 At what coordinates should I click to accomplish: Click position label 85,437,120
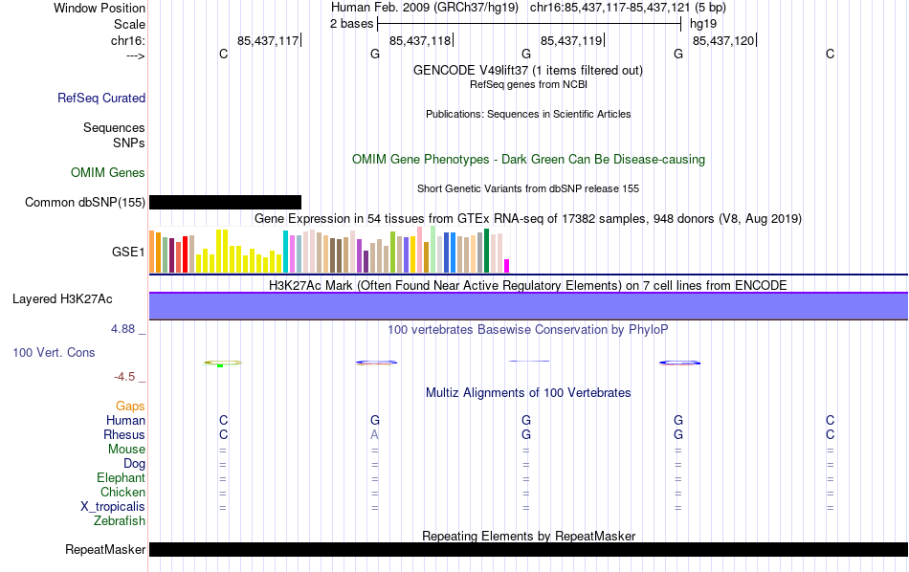723,40
